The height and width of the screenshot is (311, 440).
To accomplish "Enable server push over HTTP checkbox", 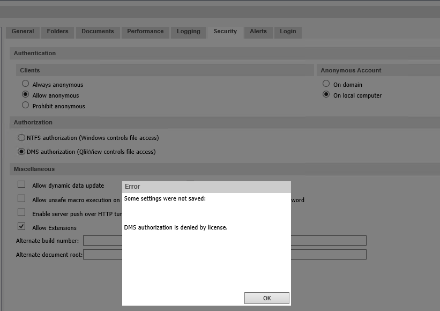I will 21,212.
